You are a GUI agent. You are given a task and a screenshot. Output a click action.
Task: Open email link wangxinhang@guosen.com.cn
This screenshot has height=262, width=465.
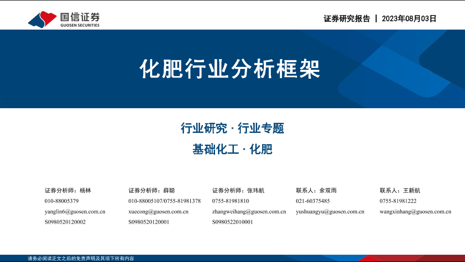tap(415, 212)
